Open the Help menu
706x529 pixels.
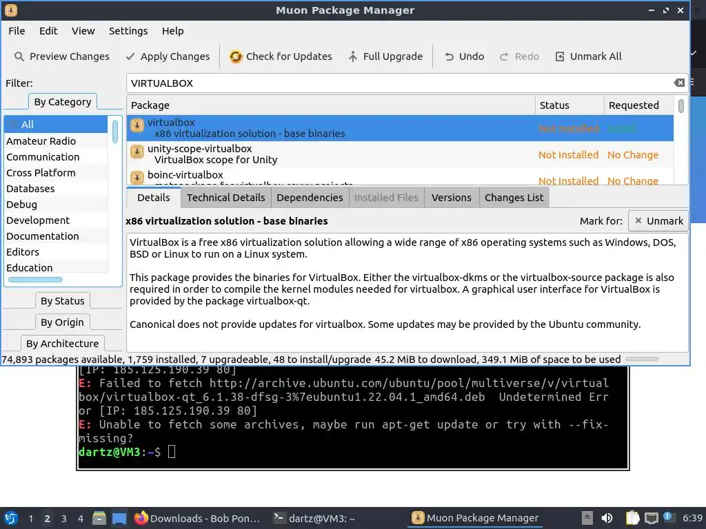tap(173, 30)
